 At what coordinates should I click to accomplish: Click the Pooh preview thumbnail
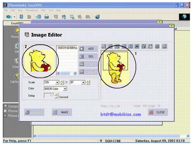[40, 61]
